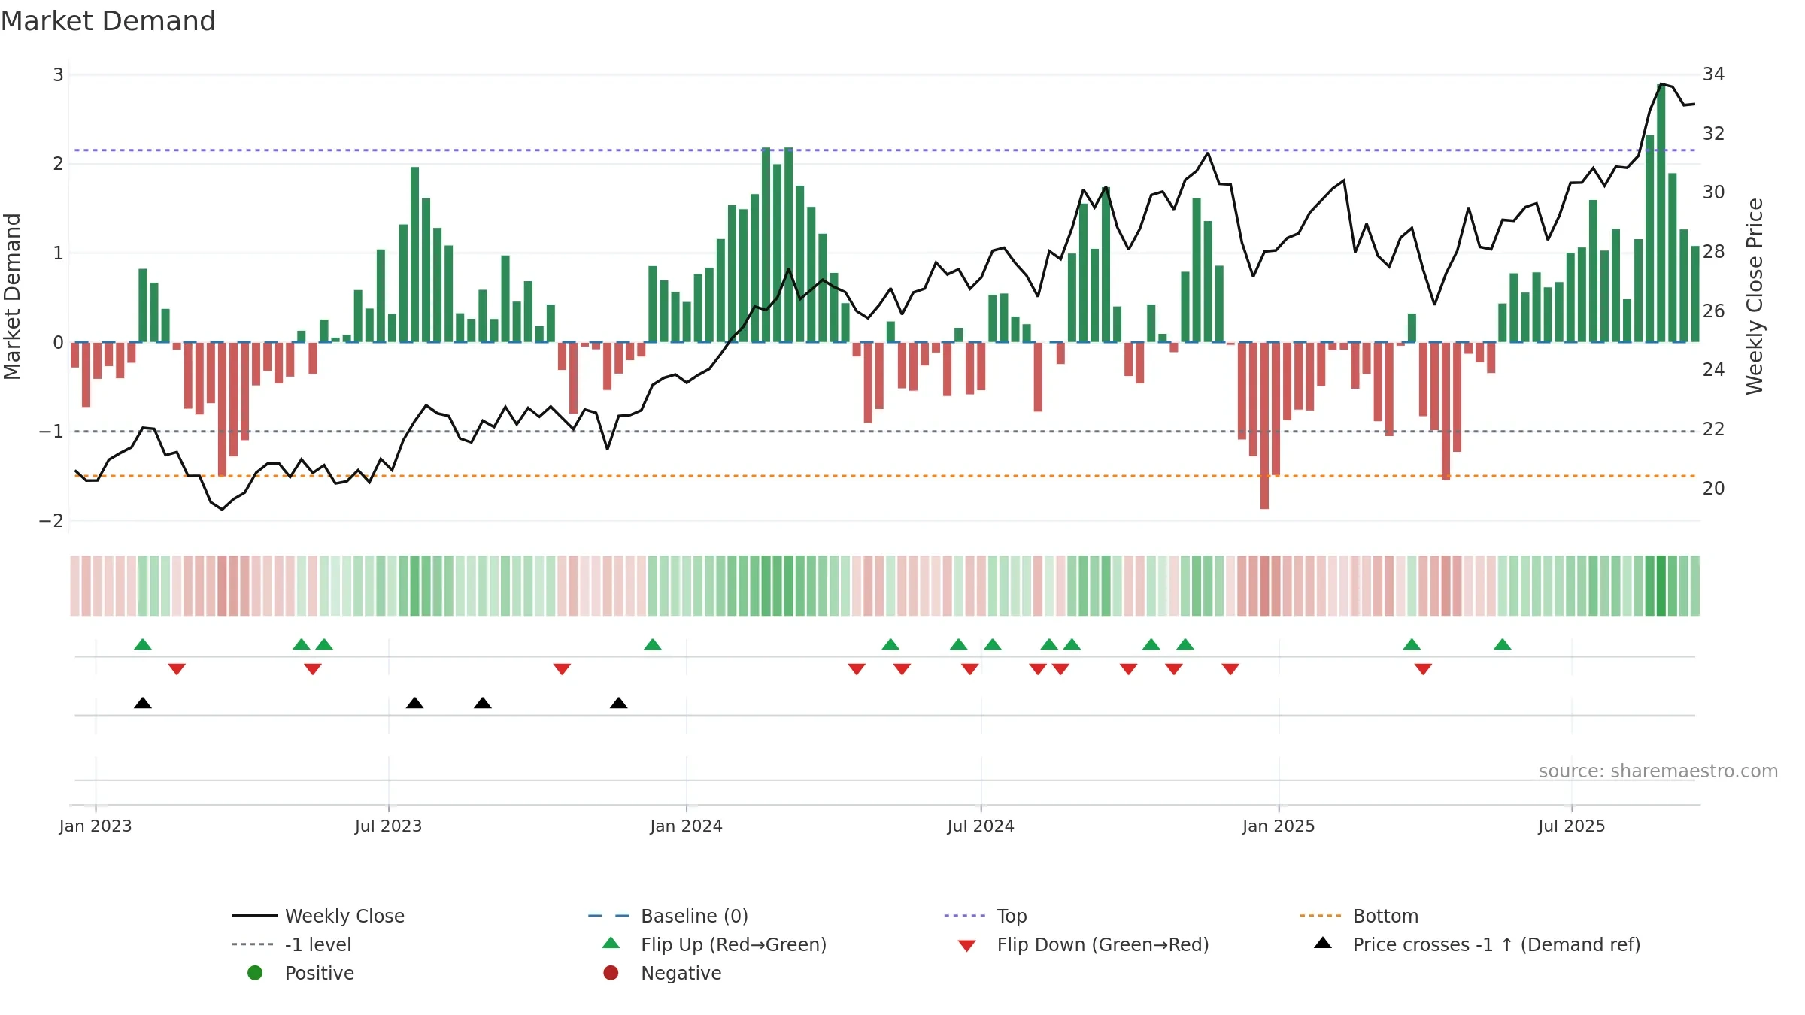Select the red Flip Down marker between Jul 2023 and Jan 2024

pyautogui.click(x=562, y=669)
